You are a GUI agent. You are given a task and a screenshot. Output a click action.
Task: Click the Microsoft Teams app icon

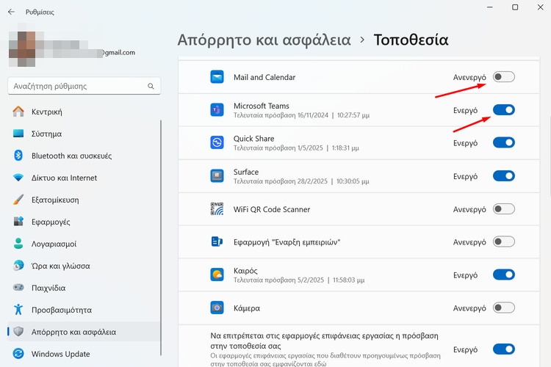(x=217, y=110)
